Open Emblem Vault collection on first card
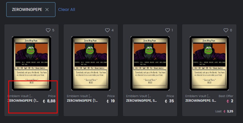Viewport: 243px width, 123px height. 20,96
